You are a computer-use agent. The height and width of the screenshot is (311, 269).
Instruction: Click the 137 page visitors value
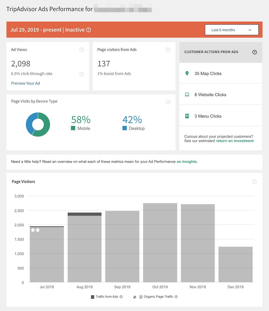104,64
